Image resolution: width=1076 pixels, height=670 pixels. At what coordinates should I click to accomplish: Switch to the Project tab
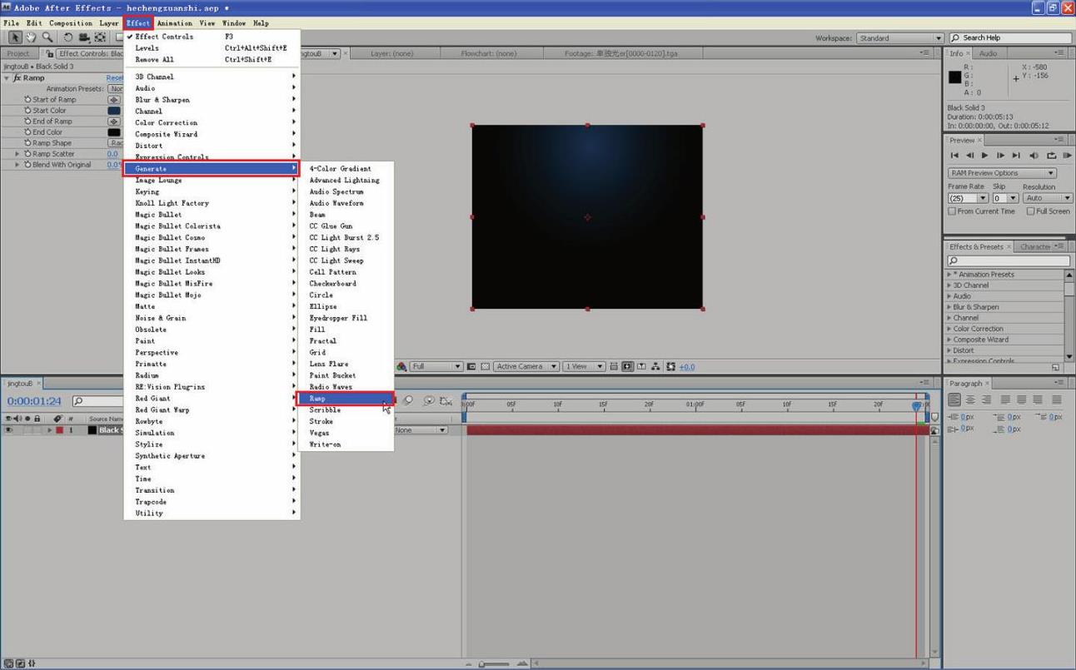(x=18, y=53)
